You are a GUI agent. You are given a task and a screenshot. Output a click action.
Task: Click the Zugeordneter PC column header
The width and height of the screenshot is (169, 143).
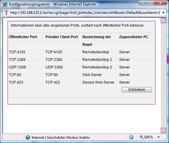click(133, 37)
